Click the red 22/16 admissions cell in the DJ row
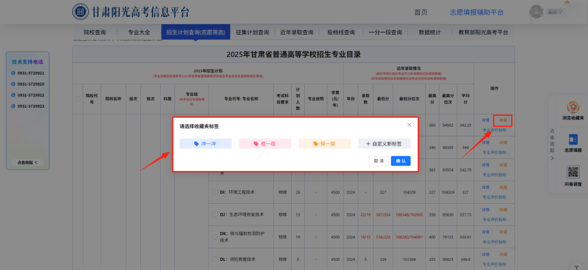This screenshot has height=270, width=588. pos(365,215)
